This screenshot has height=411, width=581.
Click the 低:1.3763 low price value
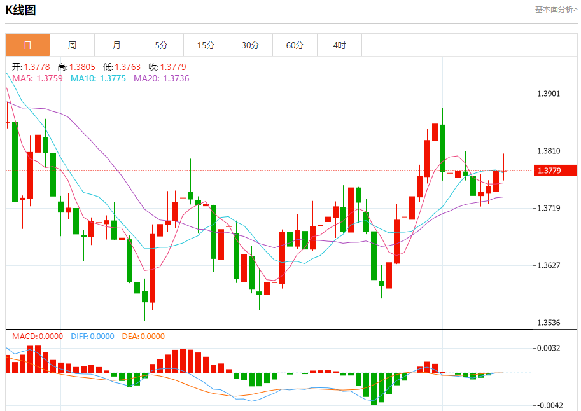pos(122,67)
